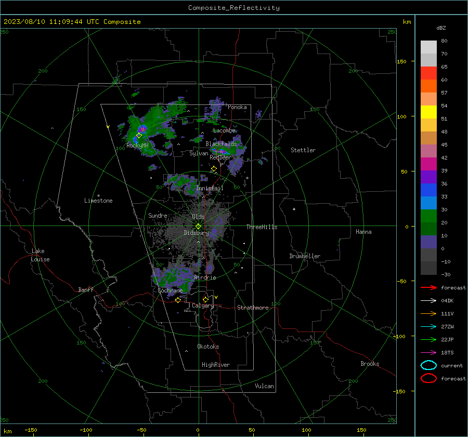This screenshot has width=468, height=437.
Task: Select the orange 57-60 dBZ swatch
Action: tap(428, 86)
